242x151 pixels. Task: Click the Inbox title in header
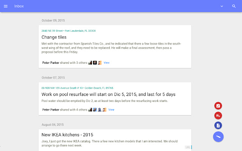pos(19,6)
